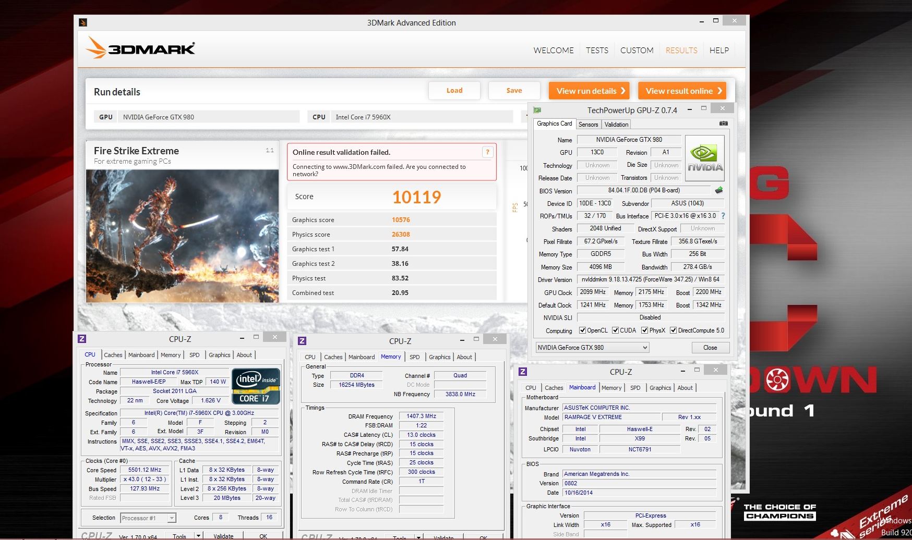Click the Fire Strike Extreme preview image
The width and height of the screenshot is (912, 540).
coord(183,236)
